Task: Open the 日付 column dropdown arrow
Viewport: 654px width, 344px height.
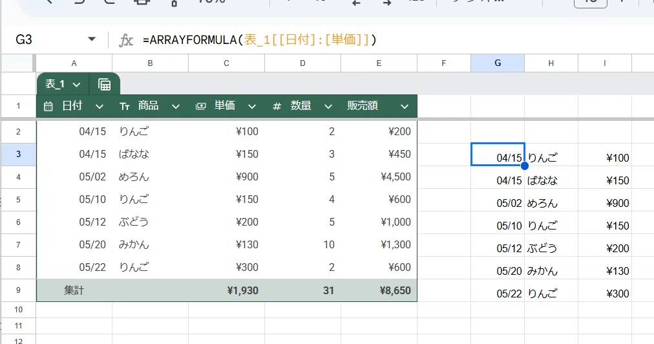Action: (100, 107)
